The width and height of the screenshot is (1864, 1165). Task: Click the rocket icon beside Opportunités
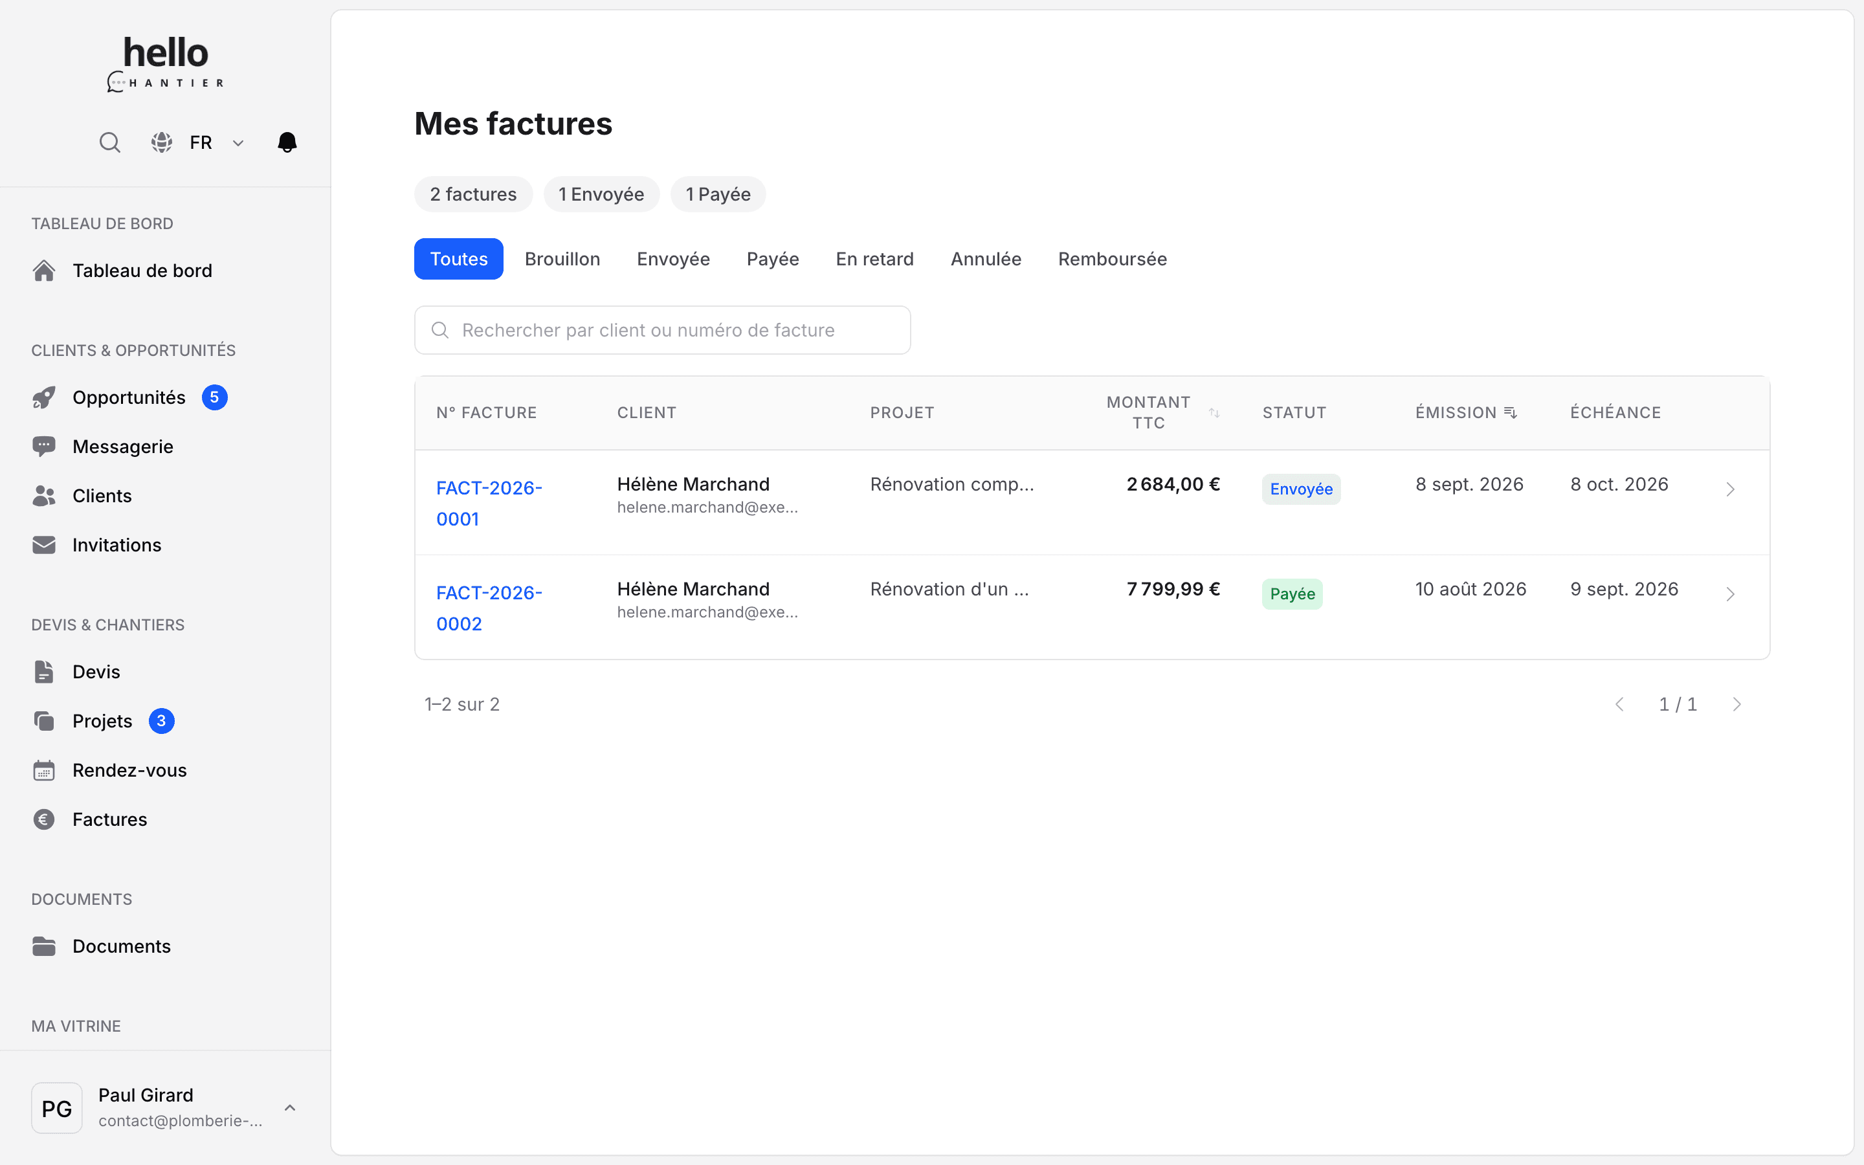point(44,397)
